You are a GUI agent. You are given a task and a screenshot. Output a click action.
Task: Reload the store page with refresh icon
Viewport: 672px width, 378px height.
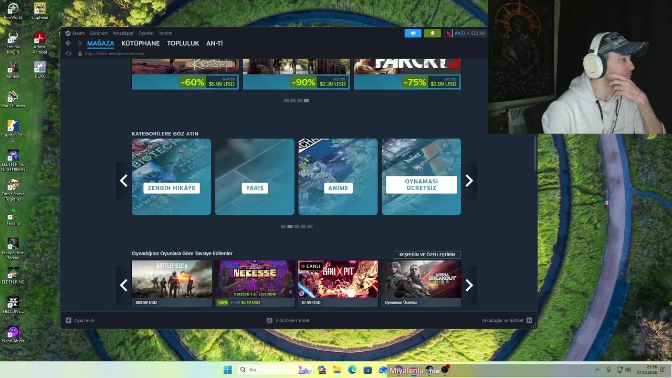68,54
